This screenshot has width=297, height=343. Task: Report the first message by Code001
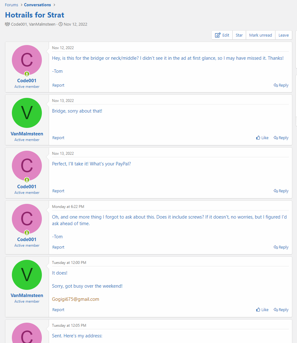click(58, 85)
